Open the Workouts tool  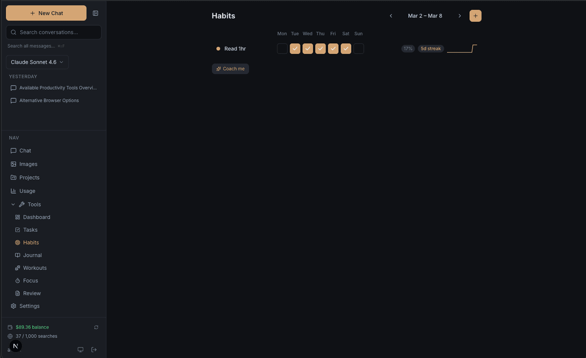pyautogui.click(x=35, y=268)
